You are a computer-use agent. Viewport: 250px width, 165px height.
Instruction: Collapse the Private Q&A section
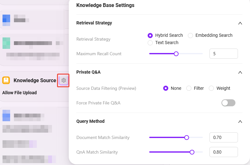240,73
